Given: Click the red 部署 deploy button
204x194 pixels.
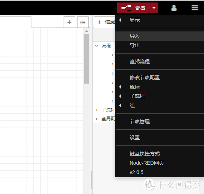Looking at the screenshot, I should [134, 8].
